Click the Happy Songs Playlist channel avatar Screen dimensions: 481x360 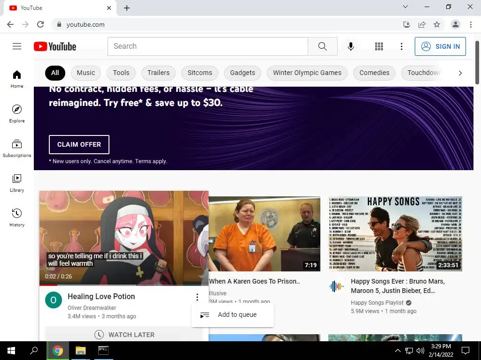tap(336, 286)
